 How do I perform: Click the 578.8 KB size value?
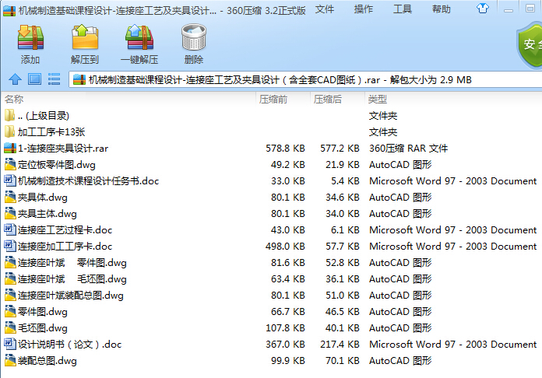click(x=285, y=149)
